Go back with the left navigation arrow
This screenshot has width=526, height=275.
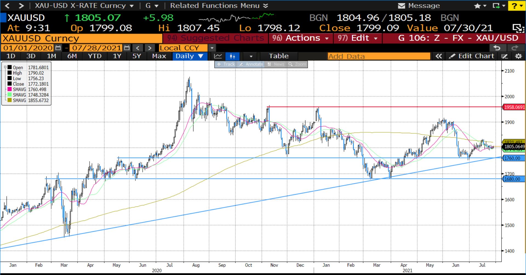(x=7, y=5)
